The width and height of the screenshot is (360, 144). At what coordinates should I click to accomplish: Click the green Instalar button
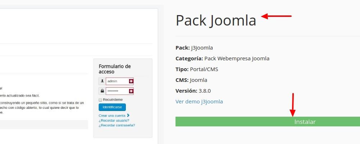(x=268, y=121)
